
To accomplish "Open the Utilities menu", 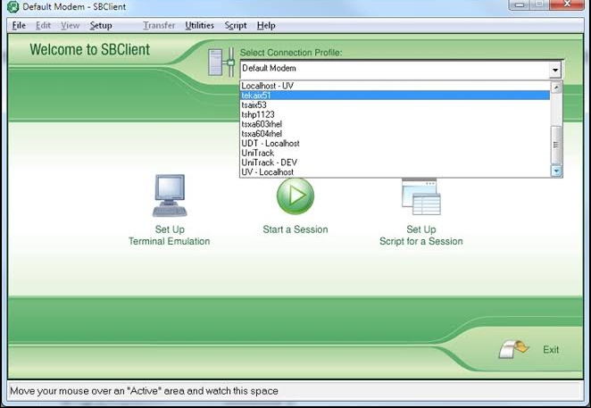I will 199,26.
